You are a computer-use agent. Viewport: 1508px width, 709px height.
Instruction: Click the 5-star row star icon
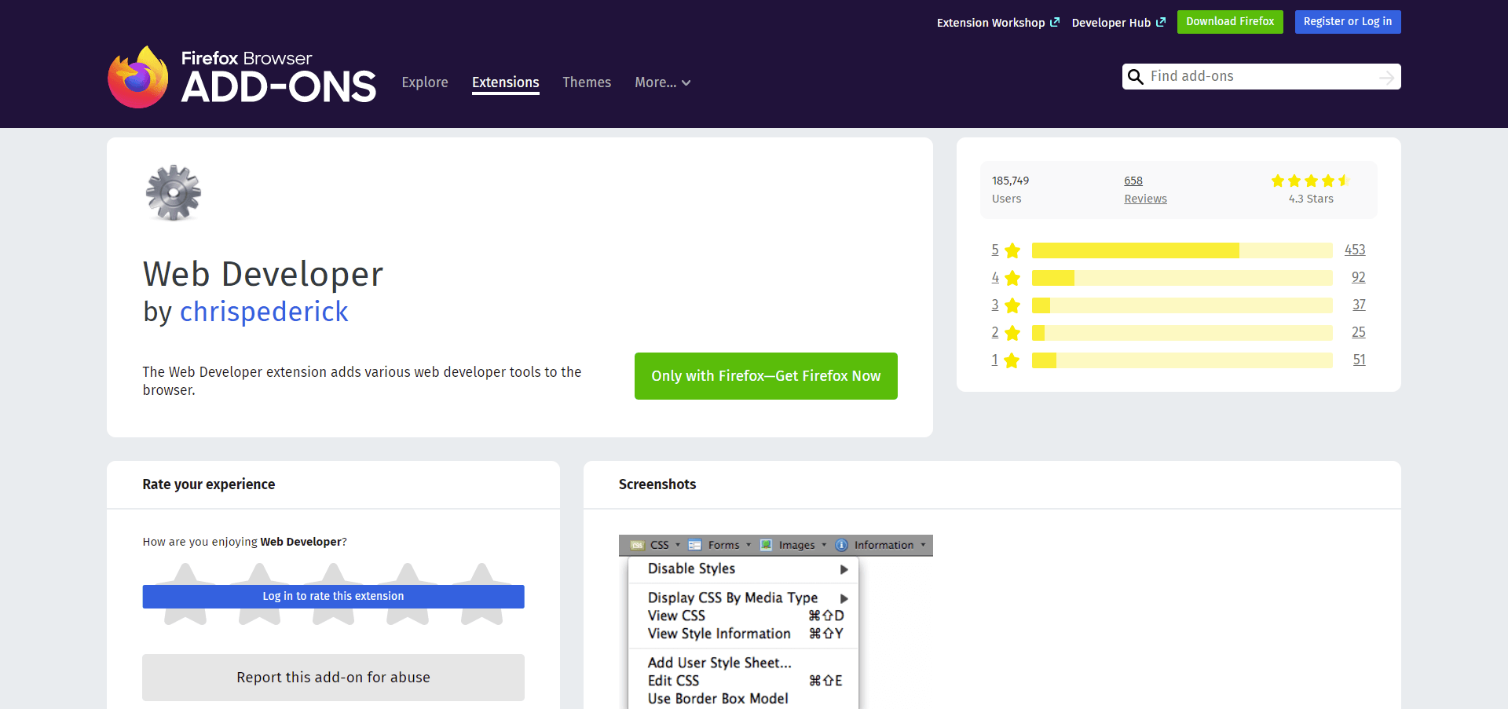(1012, 250)
